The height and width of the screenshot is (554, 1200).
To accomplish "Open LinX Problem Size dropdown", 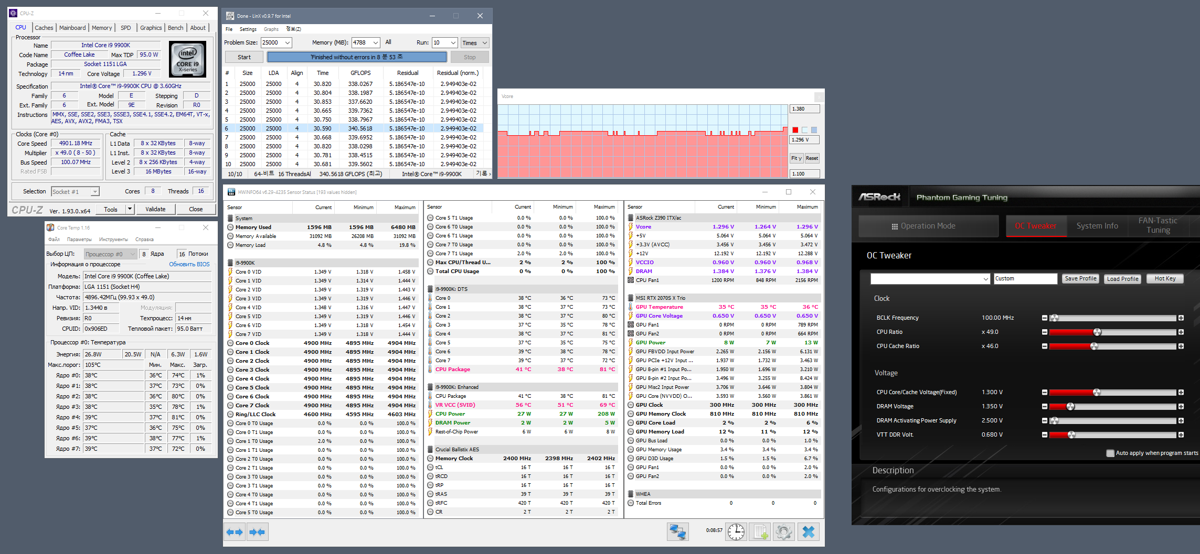I will [287, 43].
